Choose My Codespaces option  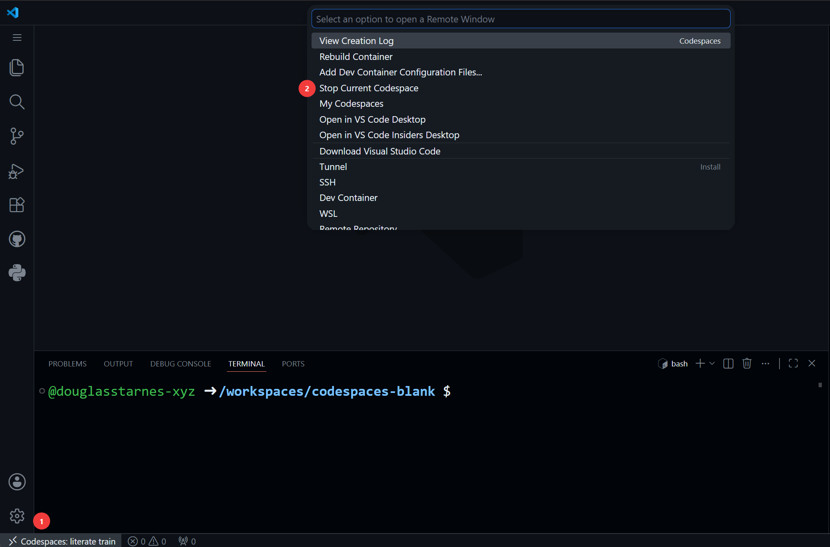(521, 104)
